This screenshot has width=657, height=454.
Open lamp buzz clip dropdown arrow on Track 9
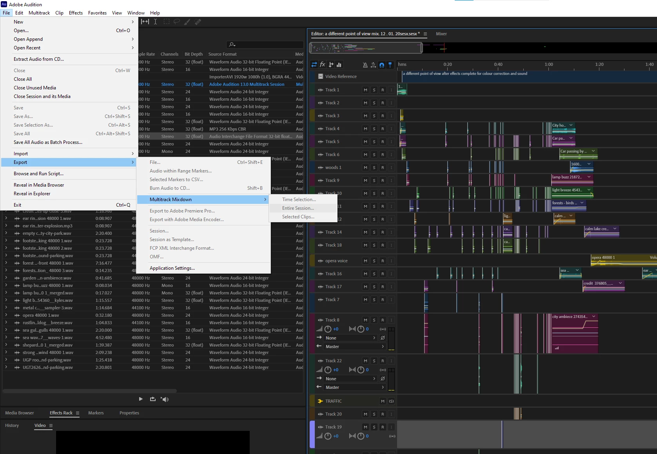coord(589,177)
